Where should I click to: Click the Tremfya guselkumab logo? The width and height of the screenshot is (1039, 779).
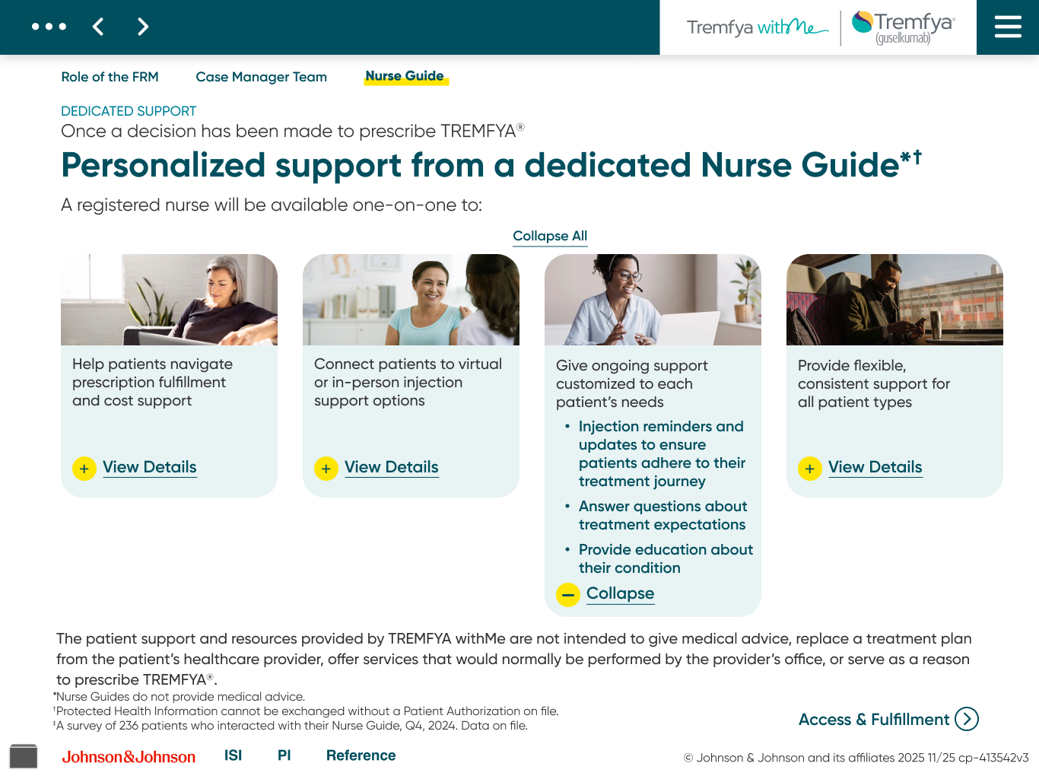(x=903, y=27)
